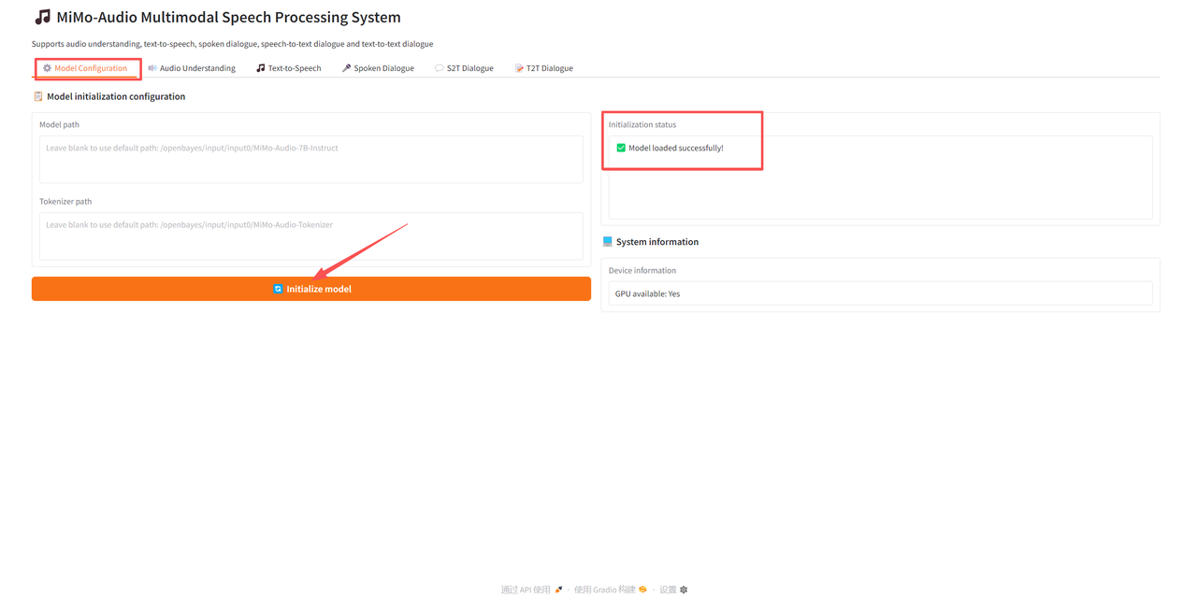Open the settings link in the footer
1197x598 pixels.
[x=673, y=590]
